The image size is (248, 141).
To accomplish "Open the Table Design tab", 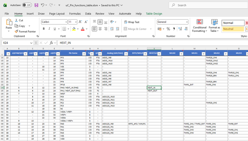I will pyautogui.click(x=154, y=14).
